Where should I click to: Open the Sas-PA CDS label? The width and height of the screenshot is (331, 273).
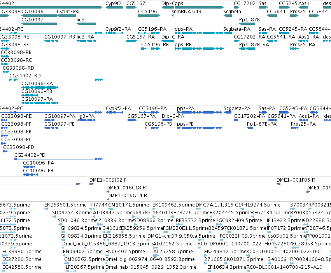(x=267, y=108)
